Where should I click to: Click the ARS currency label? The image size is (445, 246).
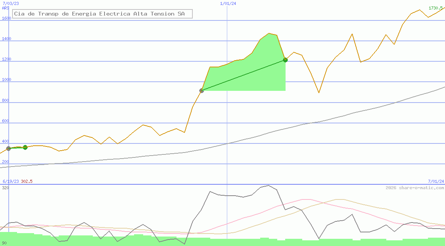(x=5, y=8)
